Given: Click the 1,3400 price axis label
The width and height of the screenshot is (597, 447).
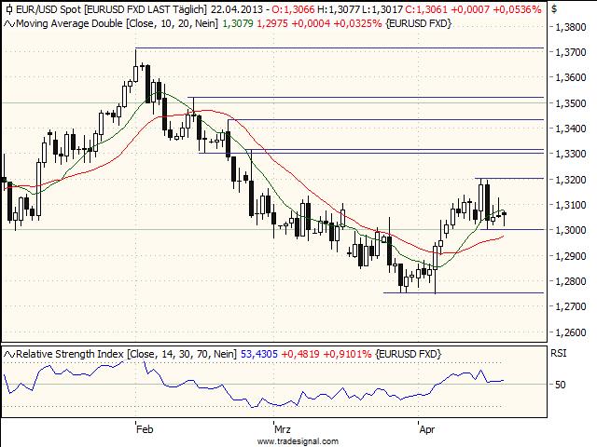Looking at the screenshot, I should tap(570, 129).
